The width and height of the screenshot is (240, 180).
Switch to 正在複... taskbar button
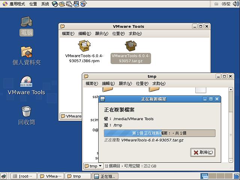[105, 176]
